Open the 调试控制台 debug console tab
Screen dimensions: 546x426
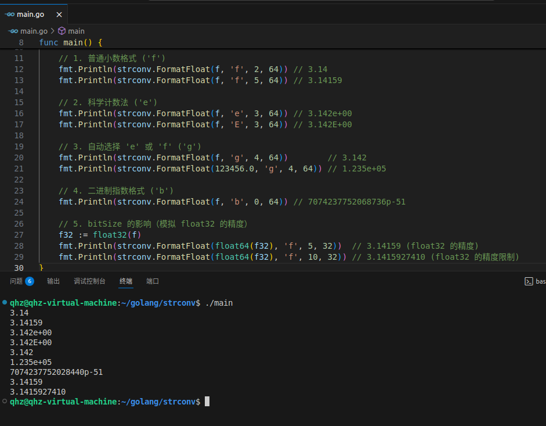pos(89,281)
